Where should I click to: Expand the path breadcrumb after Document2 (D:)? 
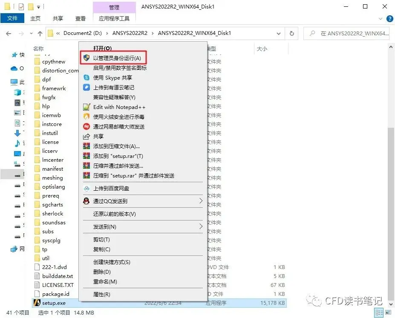coord(107,33)
